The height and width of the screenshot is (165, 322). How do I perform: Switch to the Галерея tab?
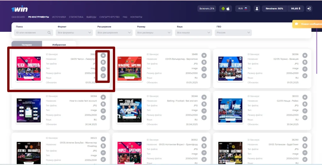27,44
